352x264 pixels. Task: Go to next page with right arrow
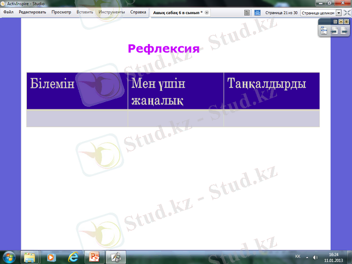344,31
